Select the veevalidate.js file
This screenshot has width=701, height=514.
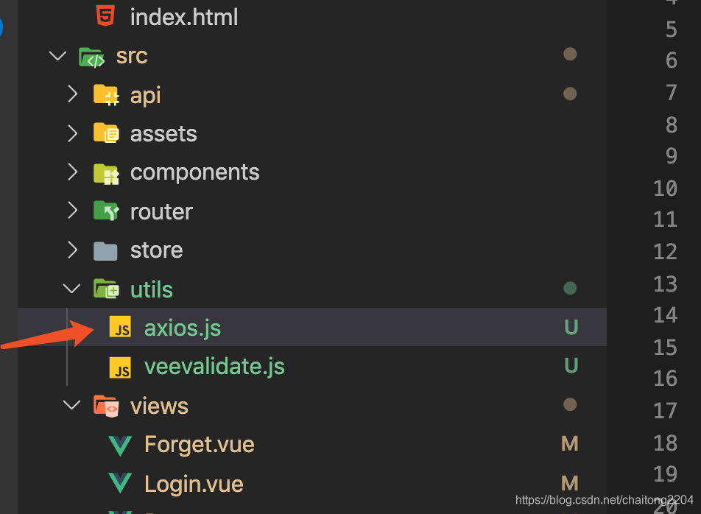(x=214, y=366)
